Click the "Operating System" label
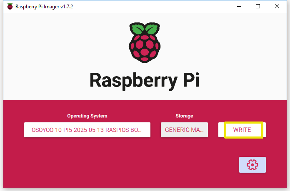 (x=87, y=116)
